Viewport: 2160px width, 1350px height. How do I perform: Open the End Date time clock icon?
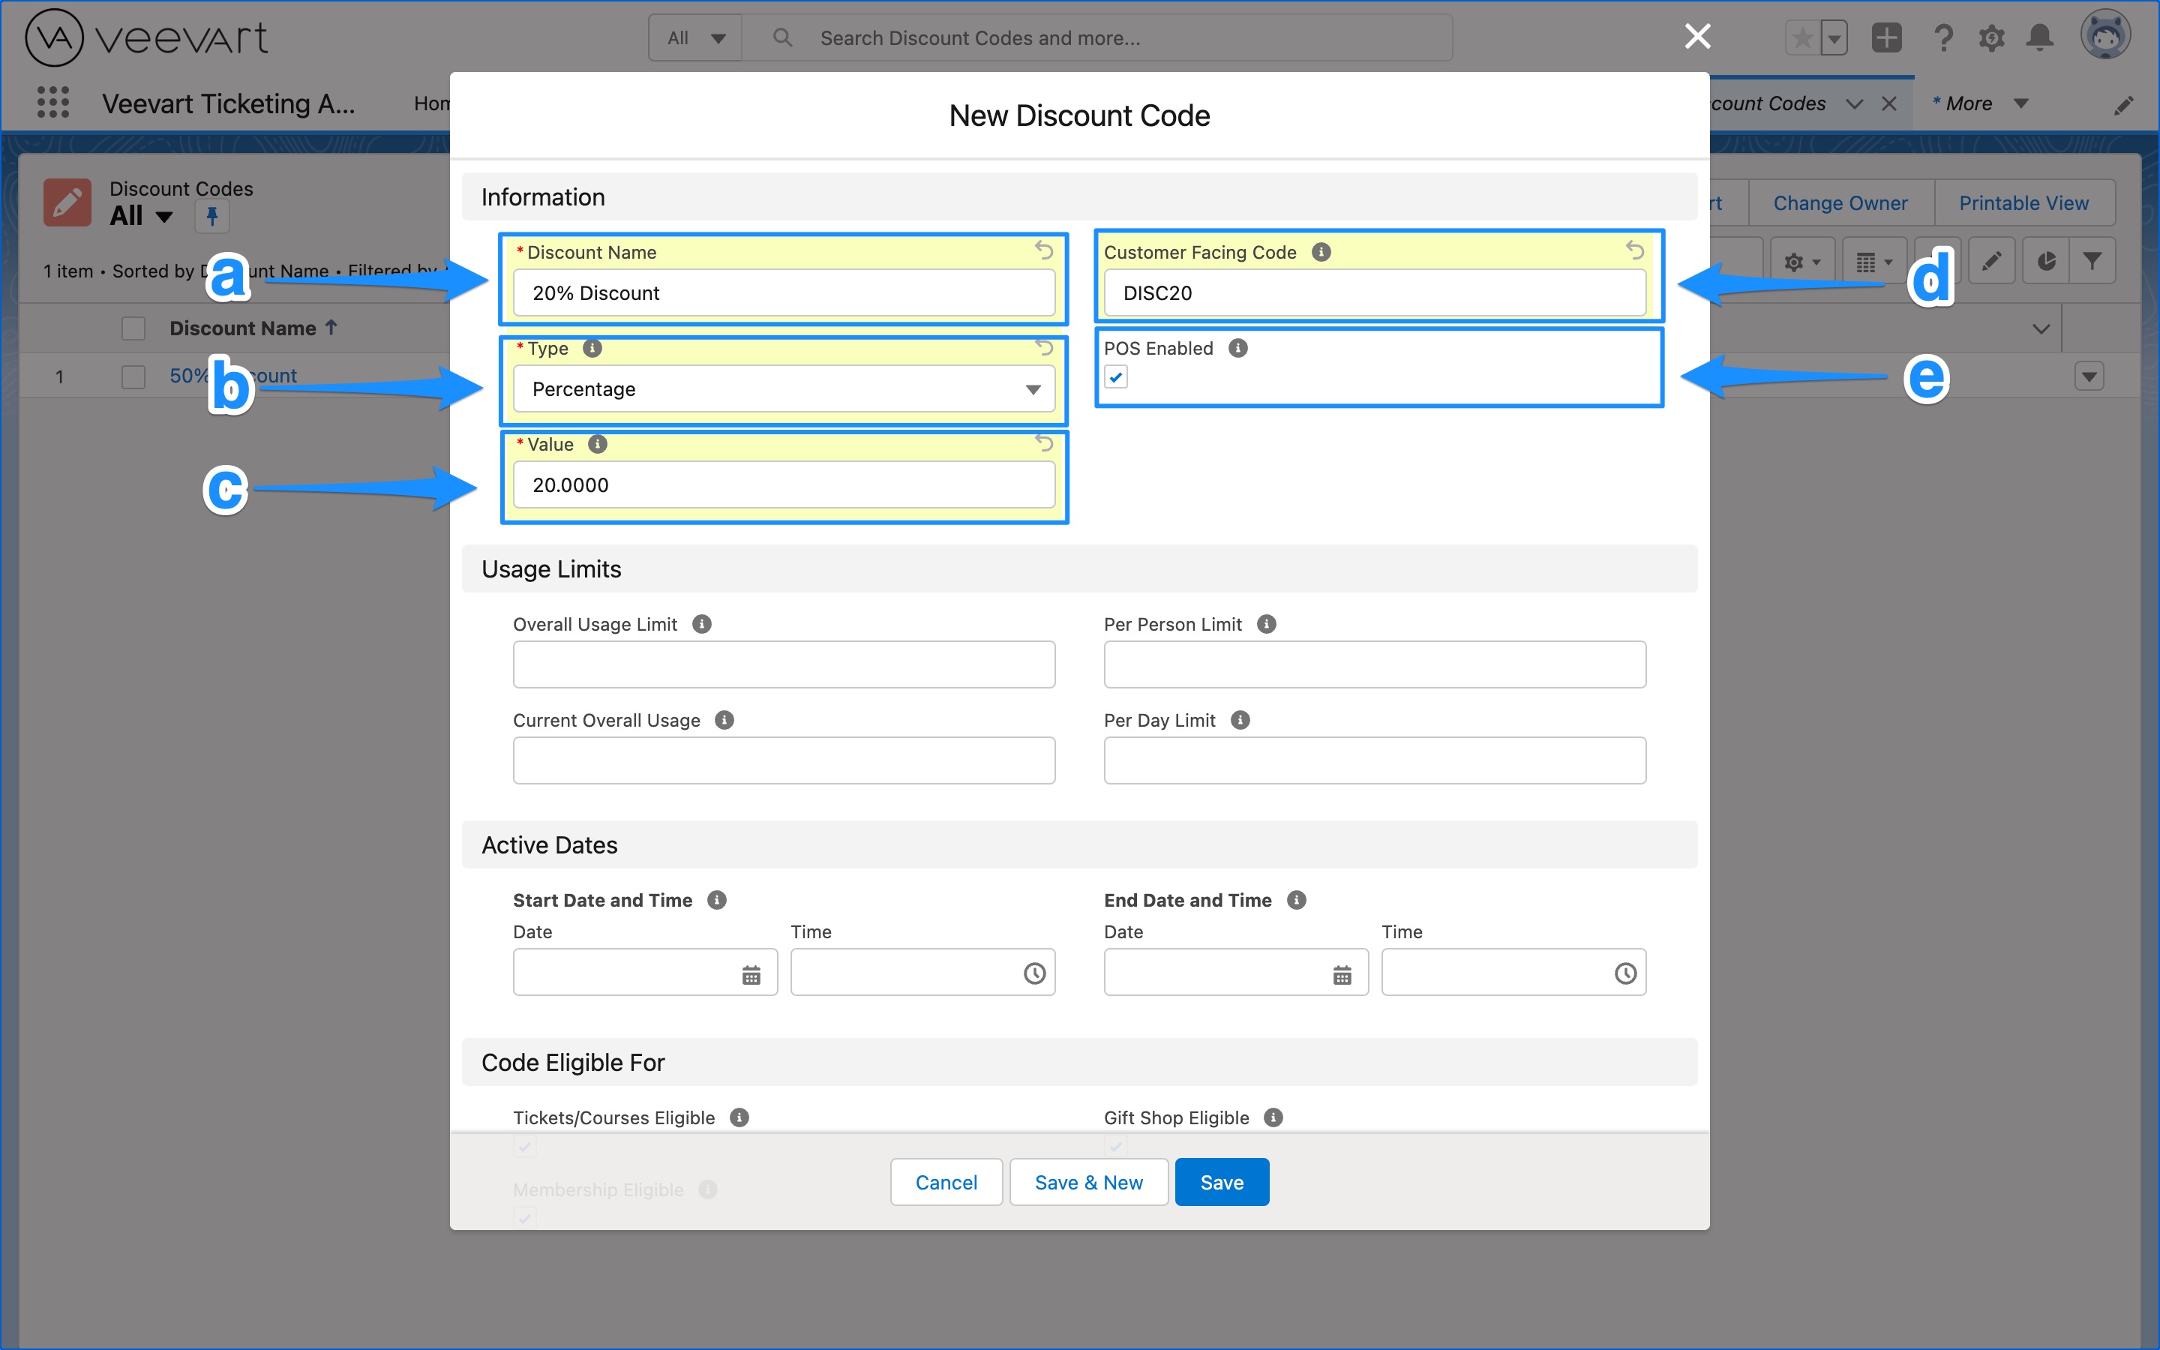click(x=1624, y=973)
